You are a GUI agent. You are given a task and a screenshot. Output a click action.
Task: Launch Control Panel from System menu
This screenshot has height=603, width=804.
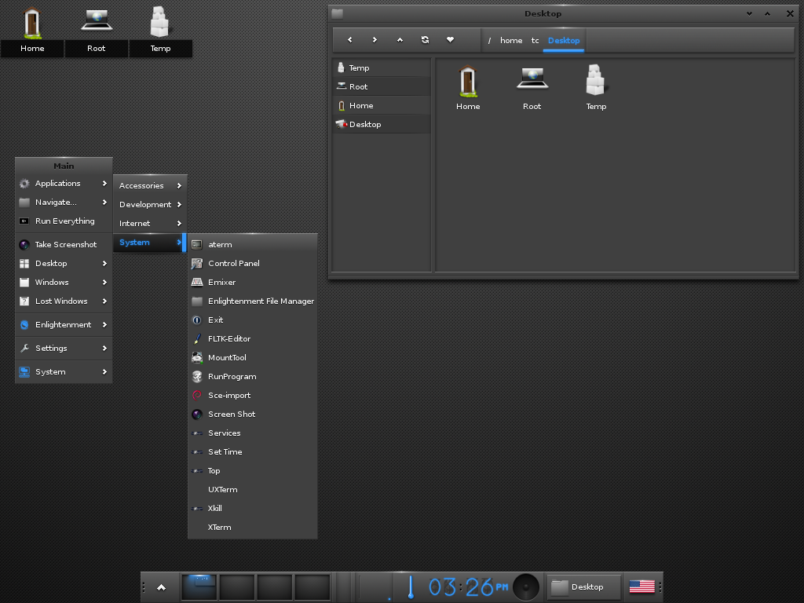[233, 264]
